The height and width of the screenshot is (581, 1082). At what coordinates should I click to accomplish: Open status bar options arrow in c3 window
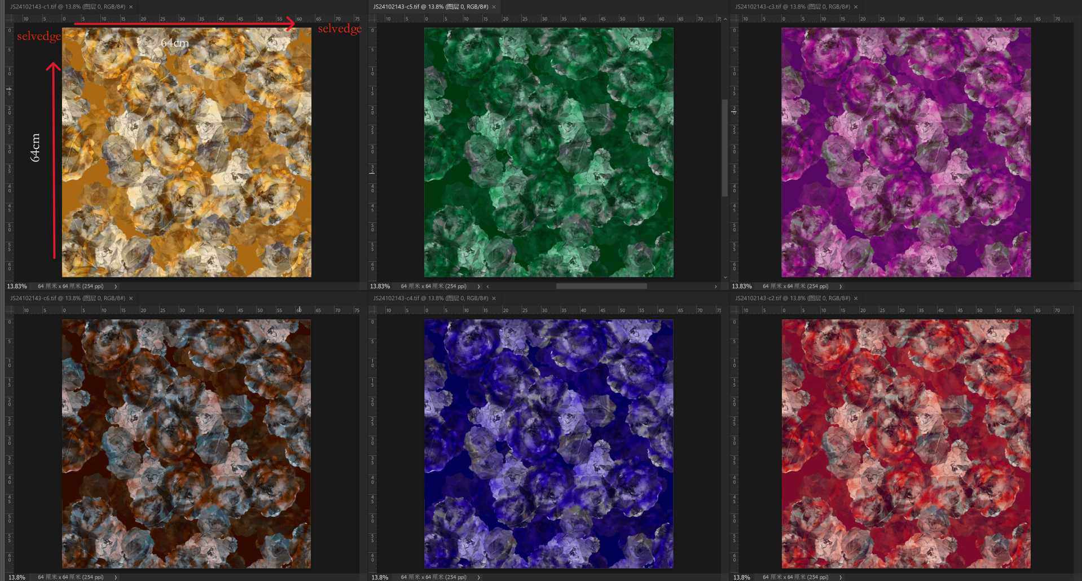coord(841,287)
